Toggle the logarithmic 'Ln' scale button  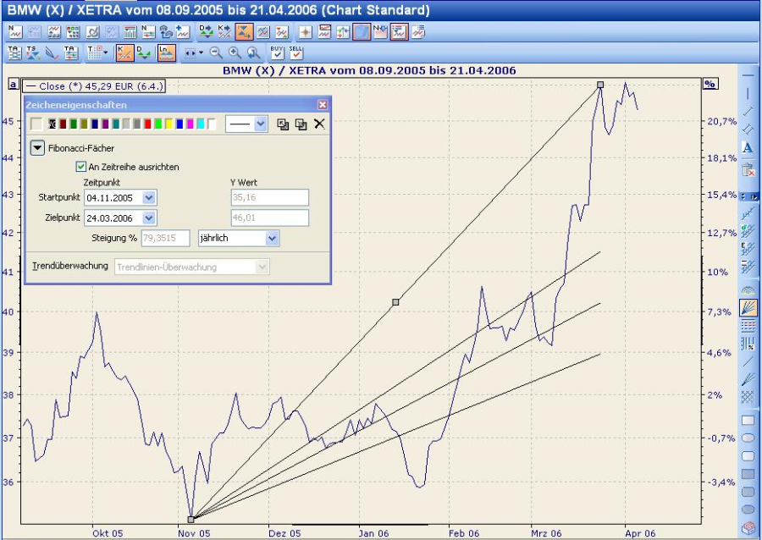pos(166,52)
